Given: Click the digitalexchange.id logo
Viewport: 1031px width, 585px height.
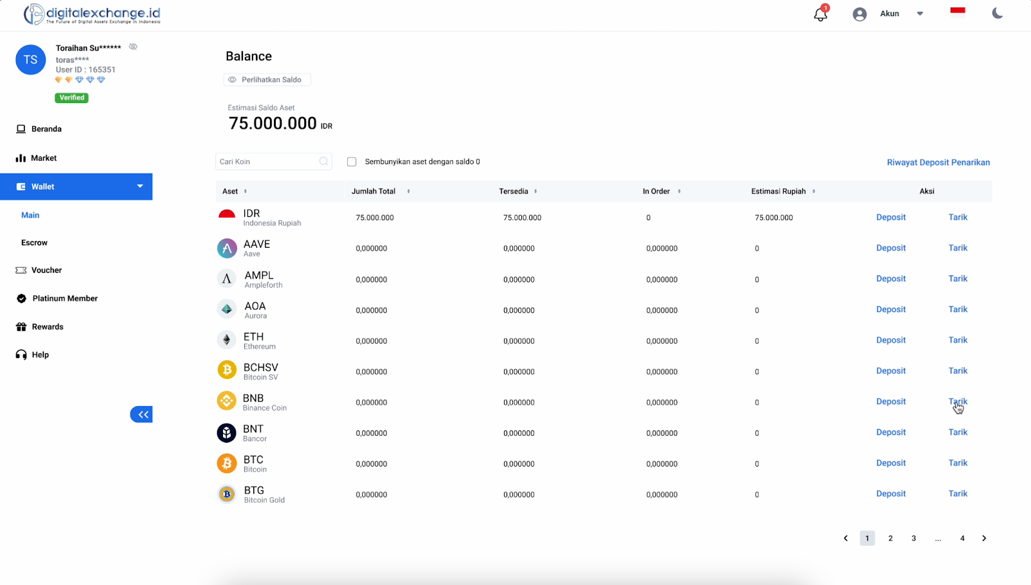Looking at the screenshot, I should point(92,14).
